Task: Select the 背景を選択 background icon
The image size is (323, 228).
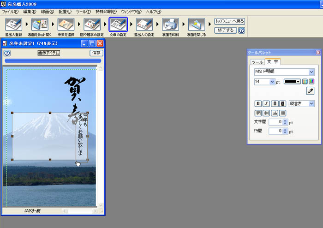Action: [66, 25]
